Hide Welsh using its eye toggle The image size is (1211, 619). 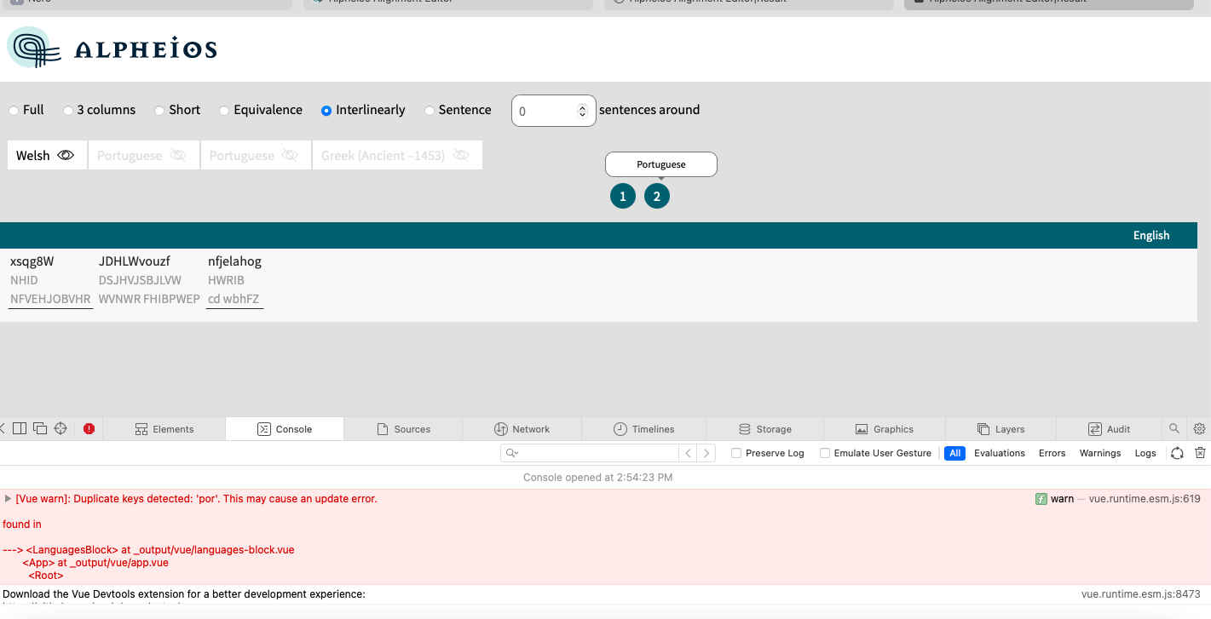pos(66,155)
